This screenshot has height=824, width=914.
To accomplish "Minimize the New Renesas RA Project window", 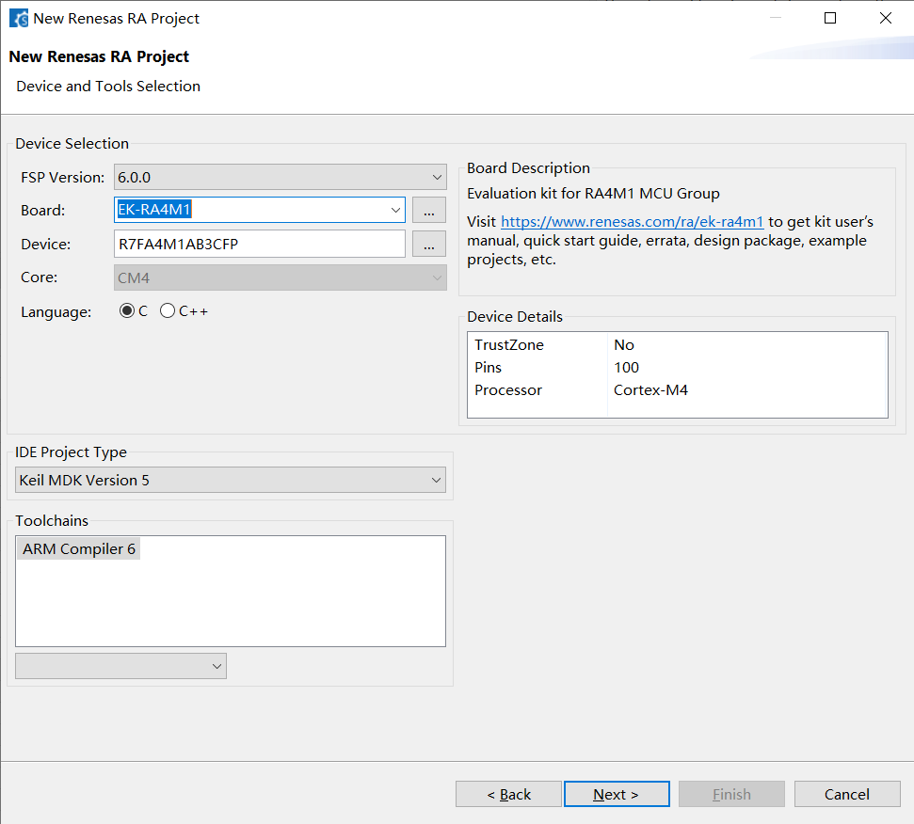I will (x=775, y=18).
